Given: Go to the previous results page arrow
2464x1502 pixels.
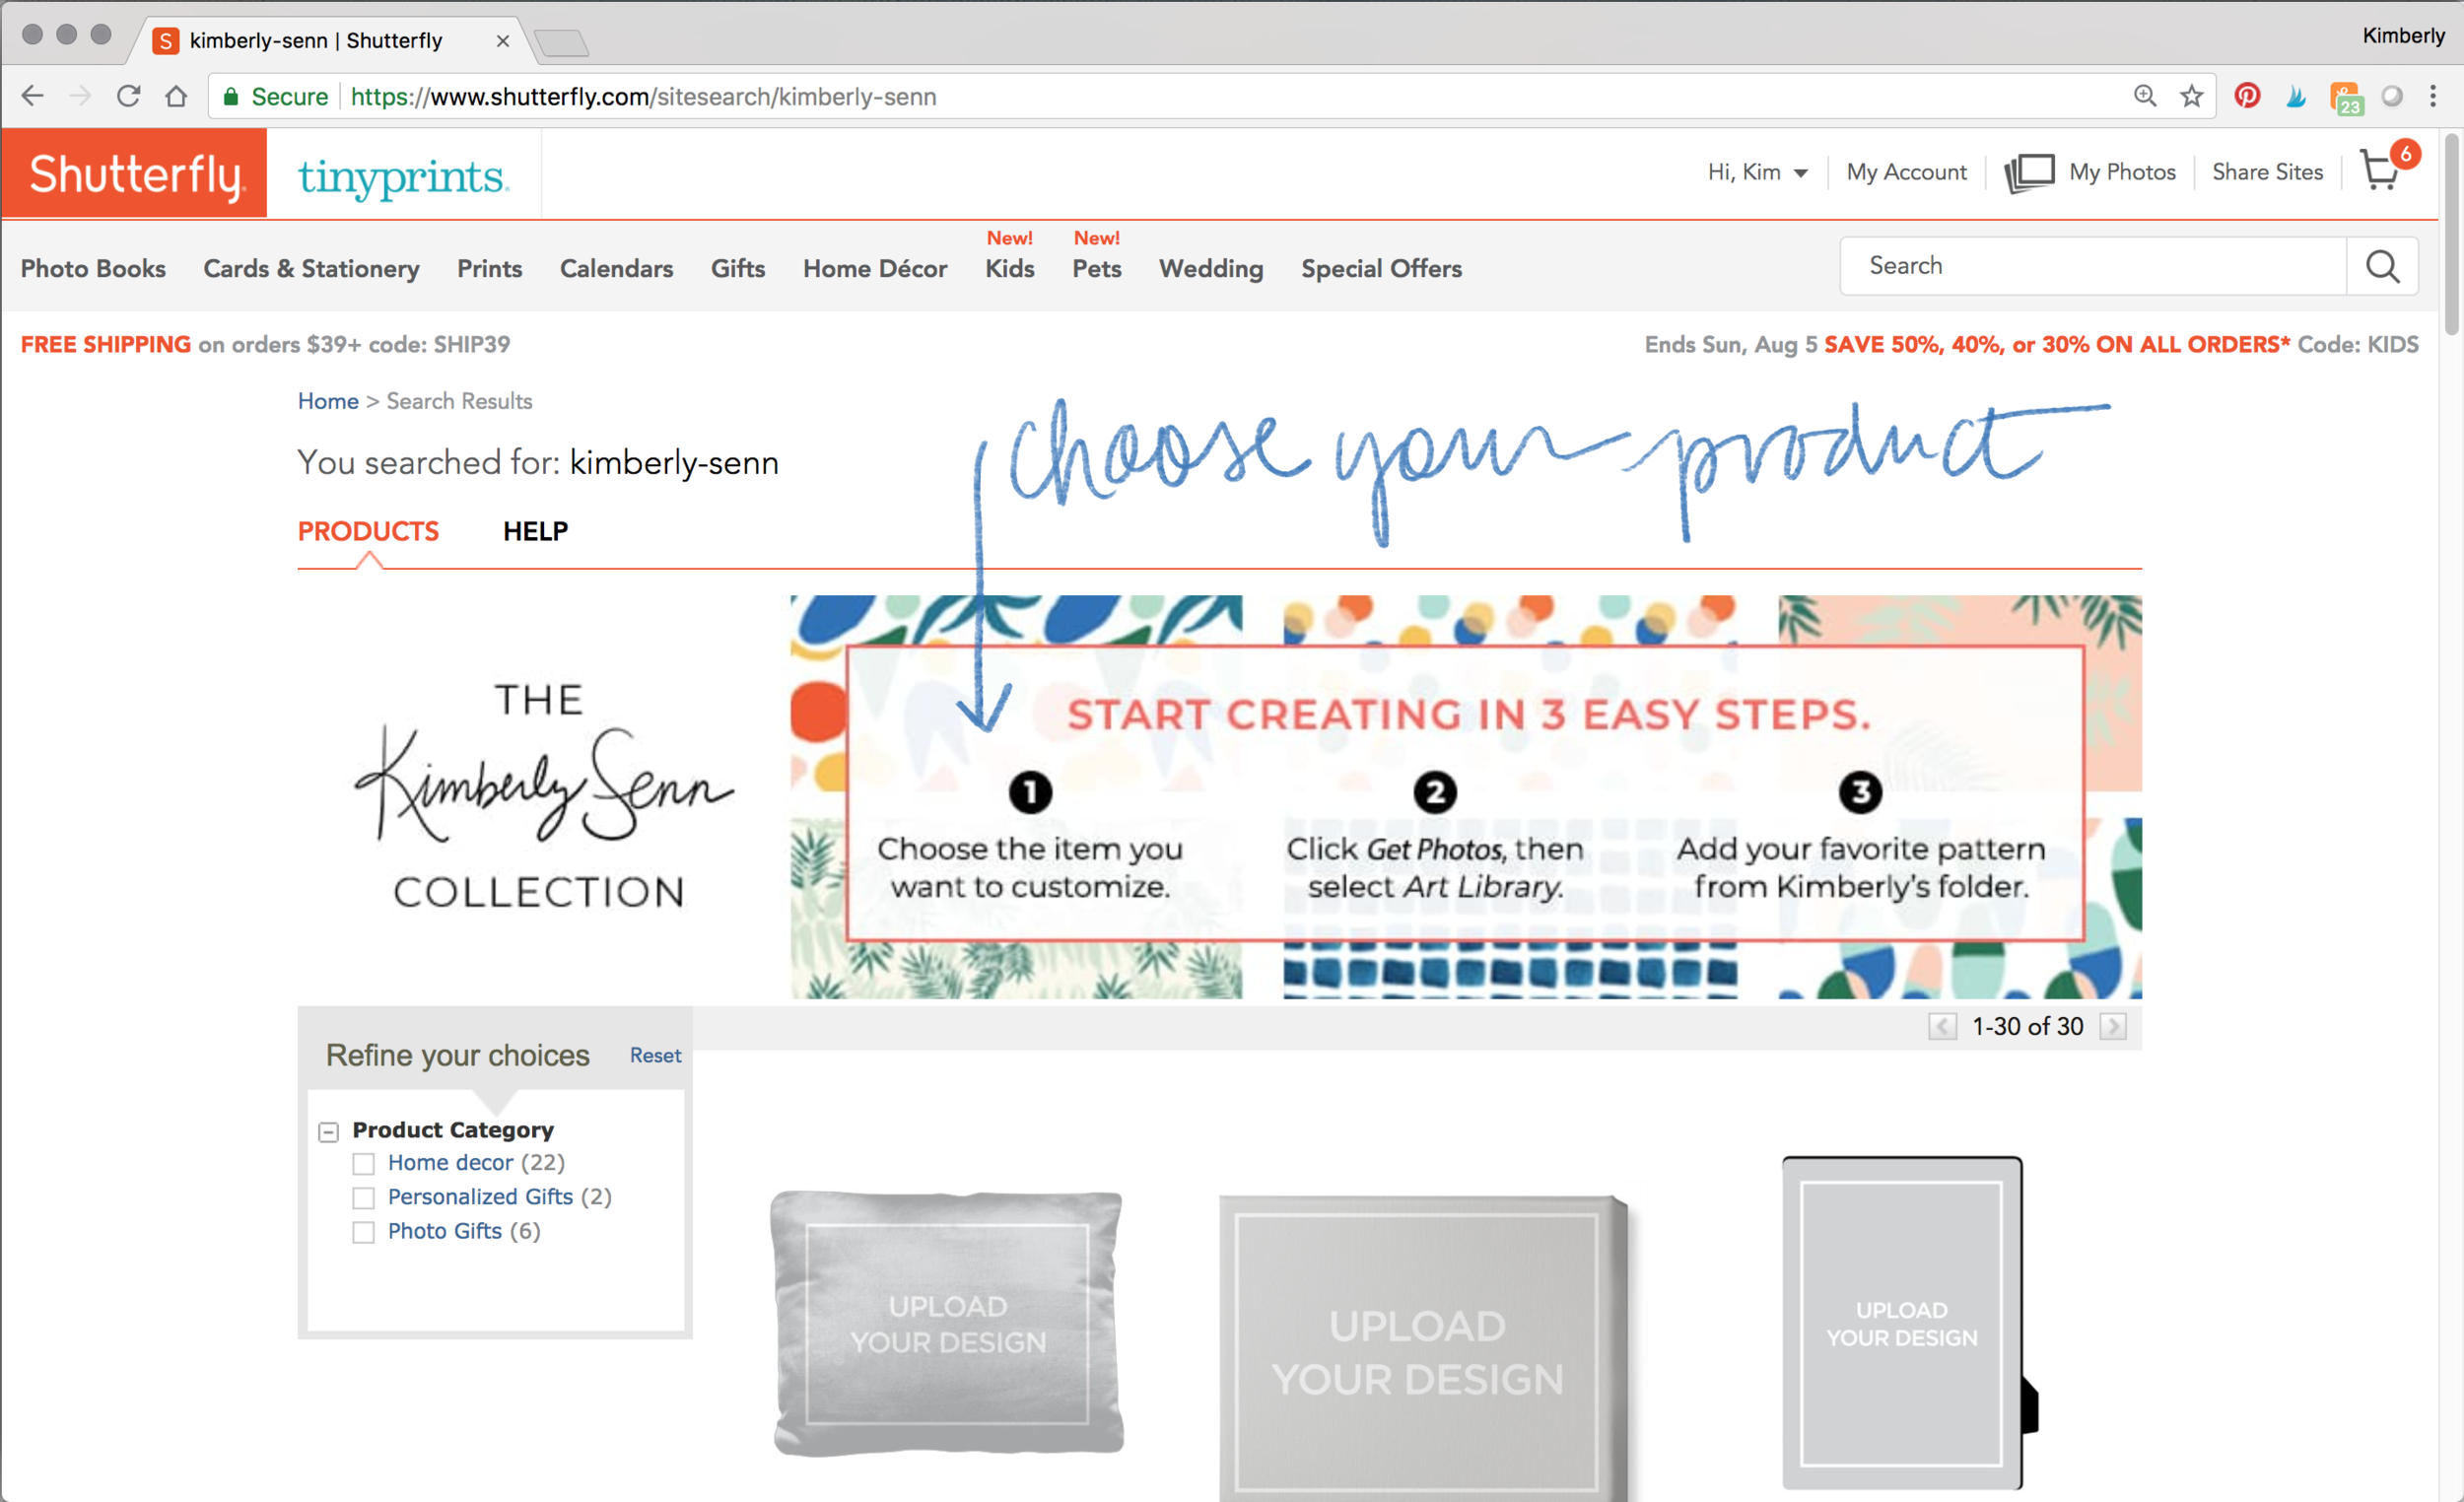Looking at the screenshot, I should (1942, 1026).
